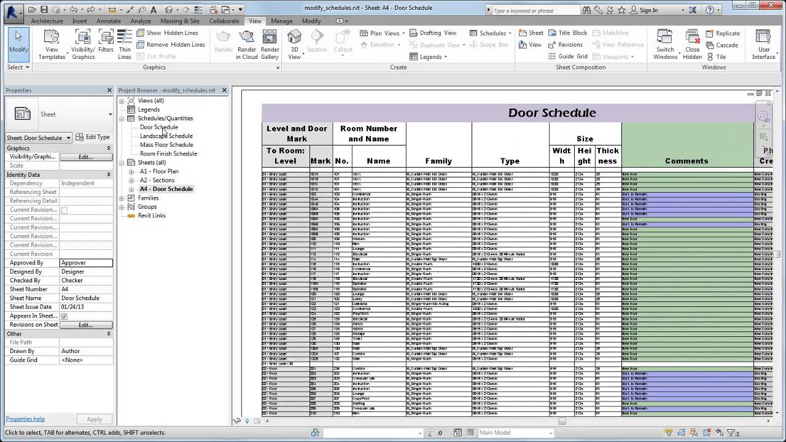Image resolution: width=786 pixels, height=442 pixels.
Task: Open the Manage ribbon tab
Action: pyautogui.click(x=282, y=21)
